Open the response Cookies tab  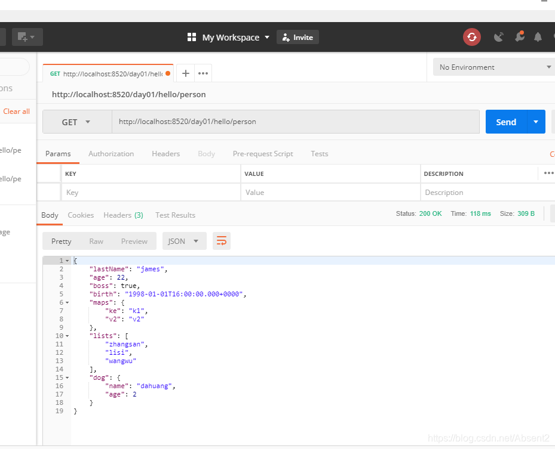click(81, 215)
